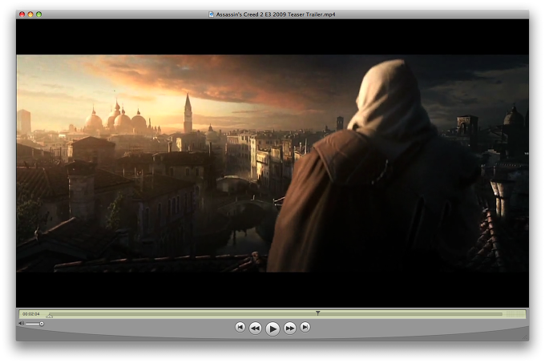Click the file proxy icon in title bar
The image size is (545, 363).
point(211,14)
